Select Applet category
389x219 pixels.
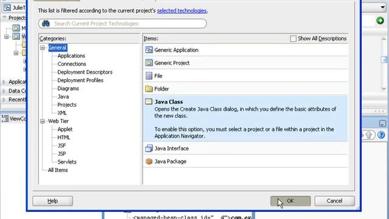(x=65, y=130)
